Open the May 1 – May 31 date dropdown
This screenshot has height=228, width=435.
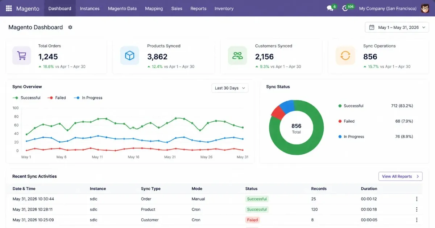pyautogui.click(x=397, y=27)
